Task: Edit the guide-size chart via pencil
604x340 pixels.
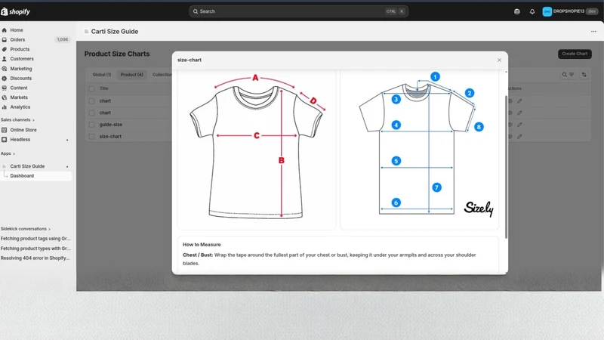Action: click(519, 125)
